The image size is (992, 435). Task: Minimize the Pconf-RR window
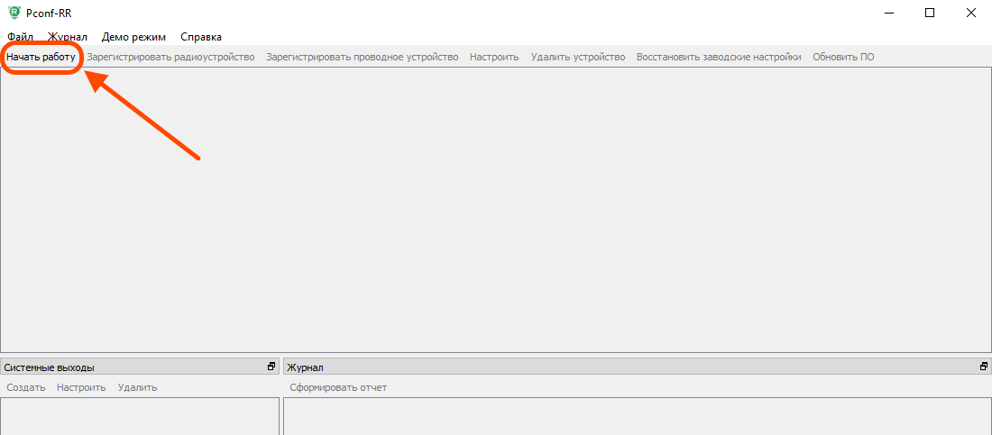tap(888, 13)
